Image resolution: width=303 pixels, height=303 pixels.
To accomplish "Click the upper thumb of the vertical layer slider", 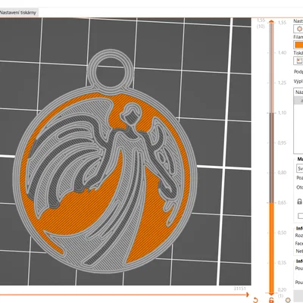I will (x=271, y=22).
